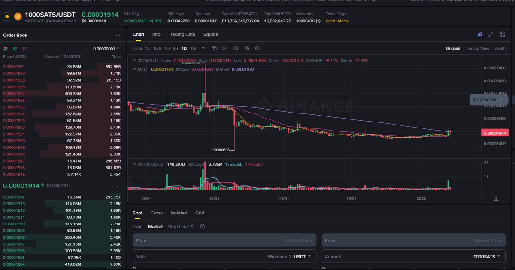Click the orange 1000SATS coin logo
The height and width of the screenshot is (270, 515).
coord(18,17)
